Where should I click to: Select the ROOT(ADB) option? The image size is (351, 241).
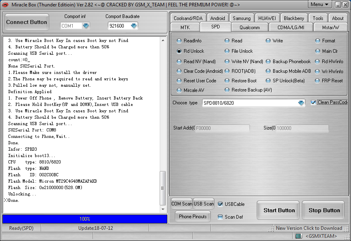tap(240, 71)
